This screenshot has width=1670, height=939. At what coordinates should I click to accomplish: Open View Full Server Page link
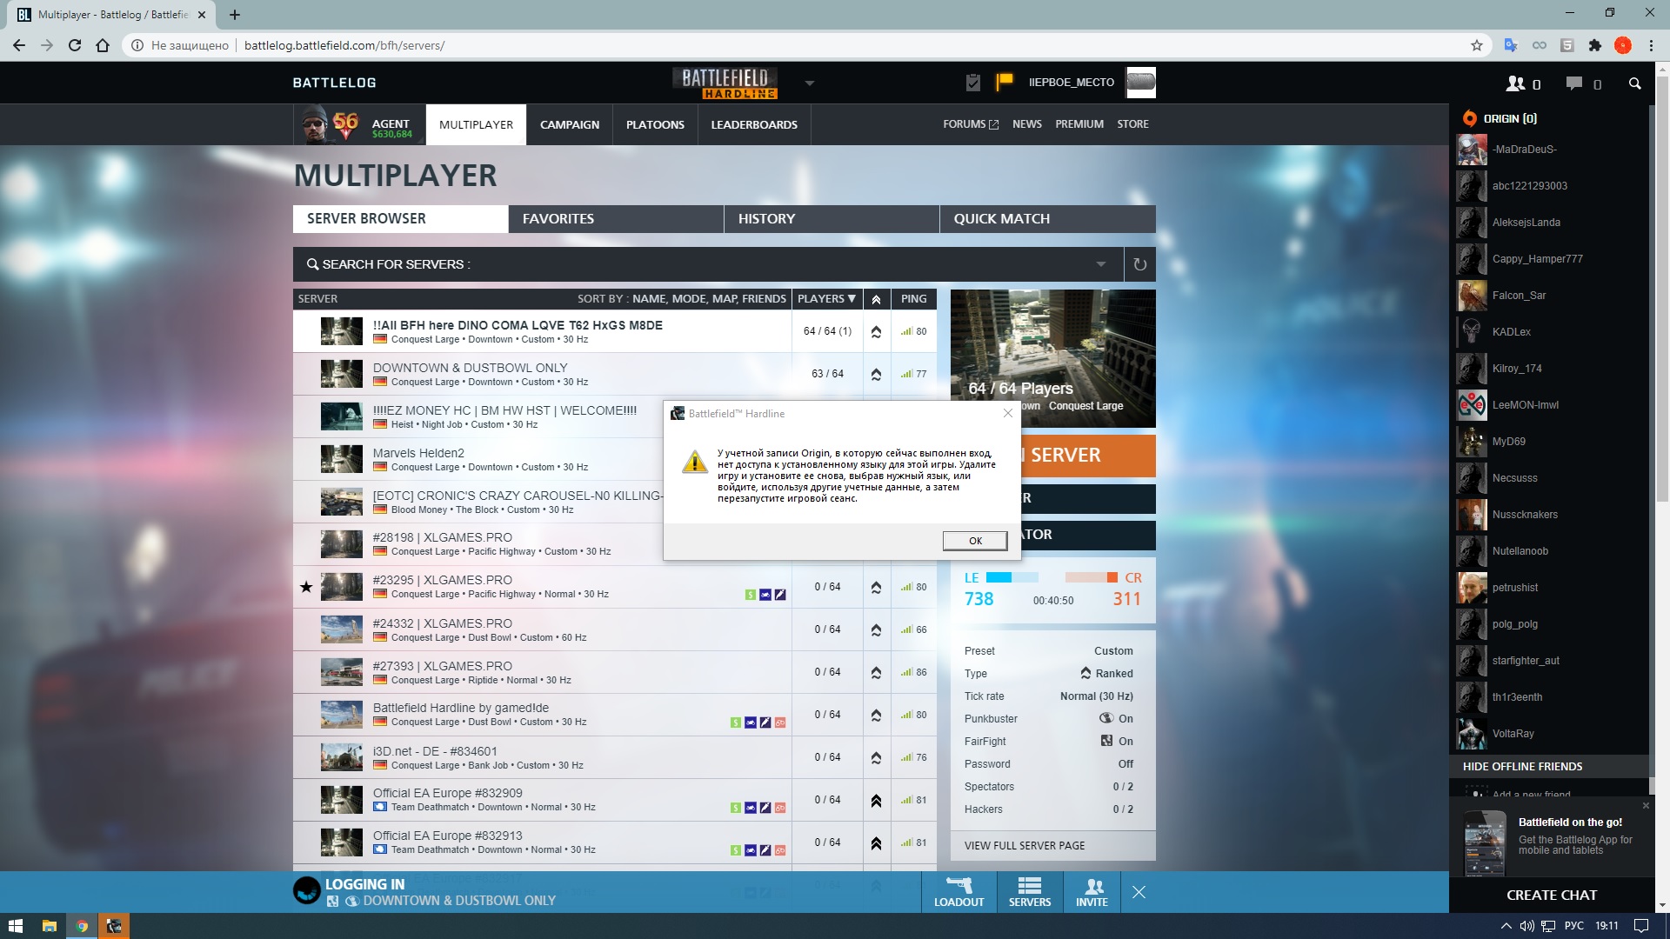click(1024, 845)
